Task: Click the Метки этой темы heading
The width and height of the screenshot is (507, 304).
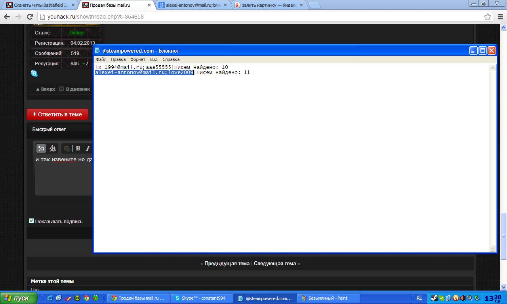Action: pos(52,281)
